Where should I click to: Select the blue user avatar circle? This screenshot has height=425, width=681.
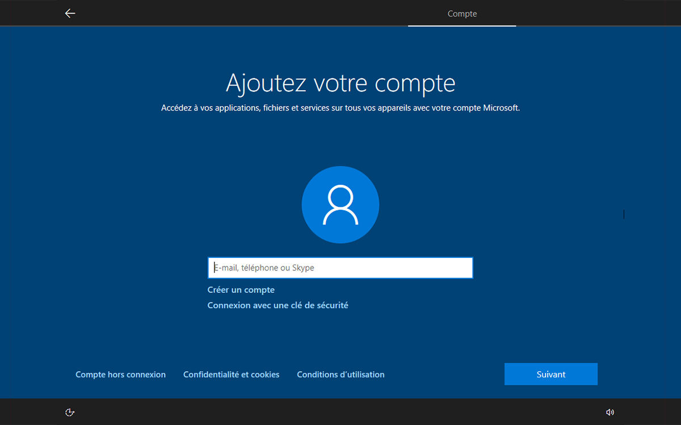(x=340, y=205)
